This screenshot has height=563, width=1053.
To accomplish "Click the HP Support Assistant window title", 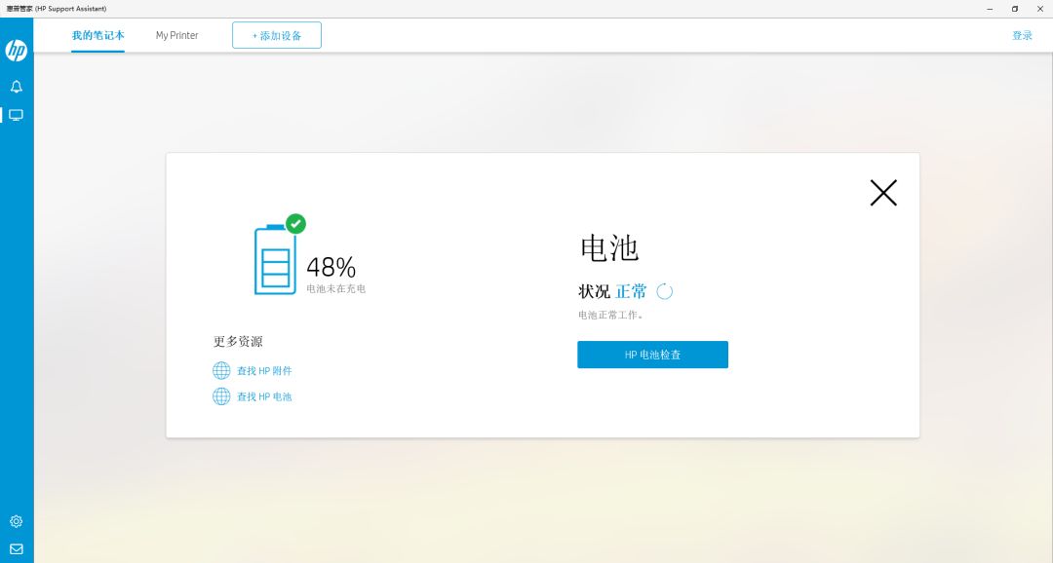I will 57,9.
